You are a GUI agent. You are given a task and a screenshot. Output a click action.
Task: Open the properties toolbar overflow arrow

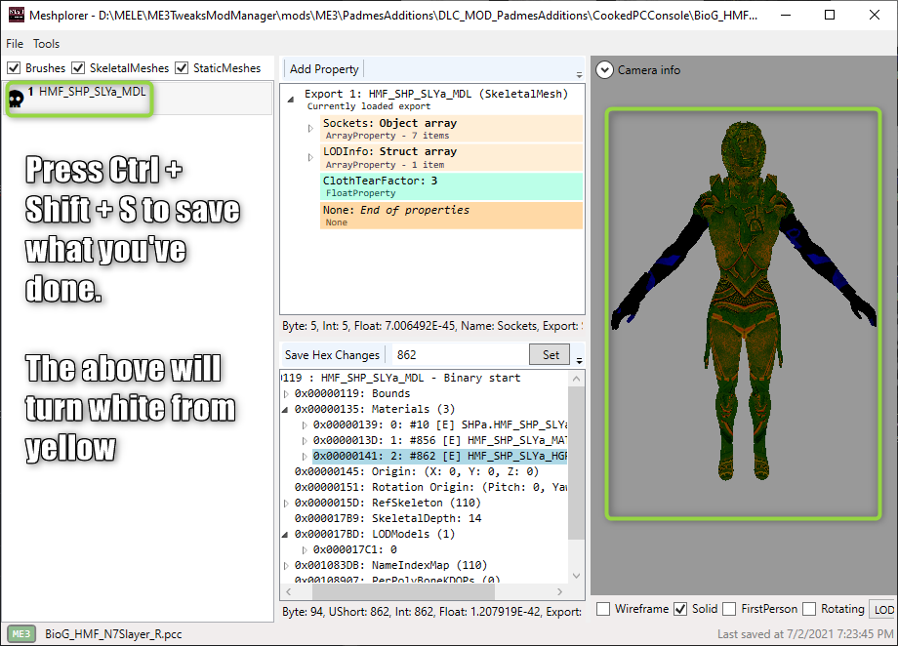point(579,75)
